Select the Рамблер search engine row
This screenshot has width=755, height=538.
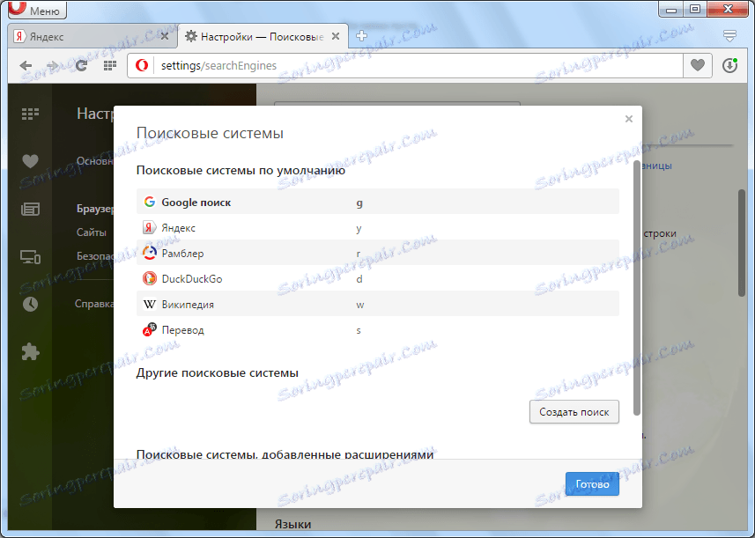coord(377,253)
